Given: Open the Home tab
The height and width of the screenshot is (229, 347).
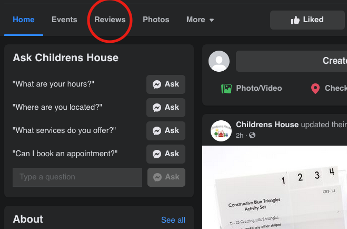Looking at the screenshot, I should tap(24, 20).
